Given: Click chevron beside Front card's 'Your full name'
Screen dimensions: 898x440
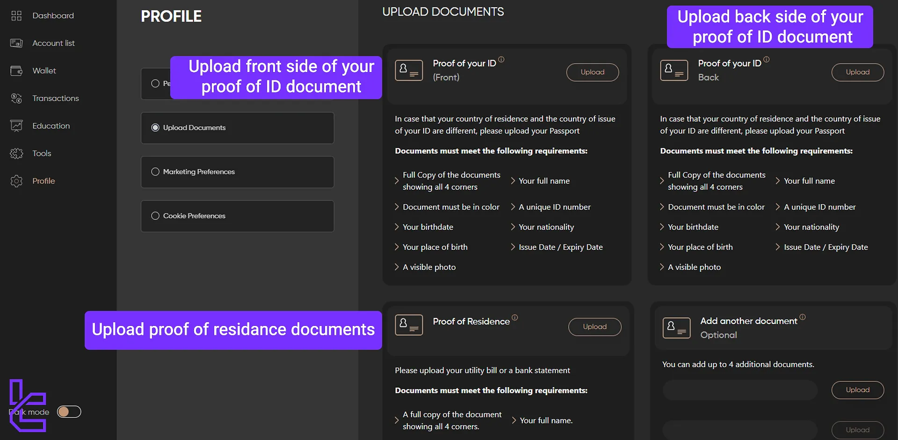Looking at the screenshot, I should point(513,181).
